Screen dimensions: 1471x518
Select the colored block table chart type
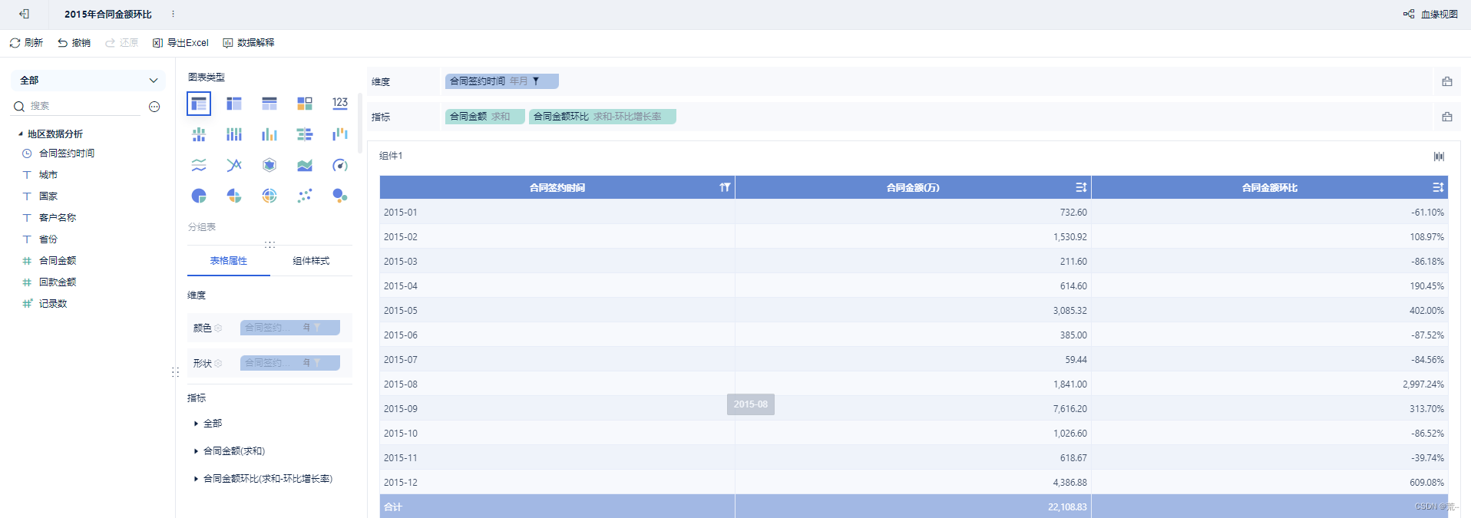(x=305, y=103)
